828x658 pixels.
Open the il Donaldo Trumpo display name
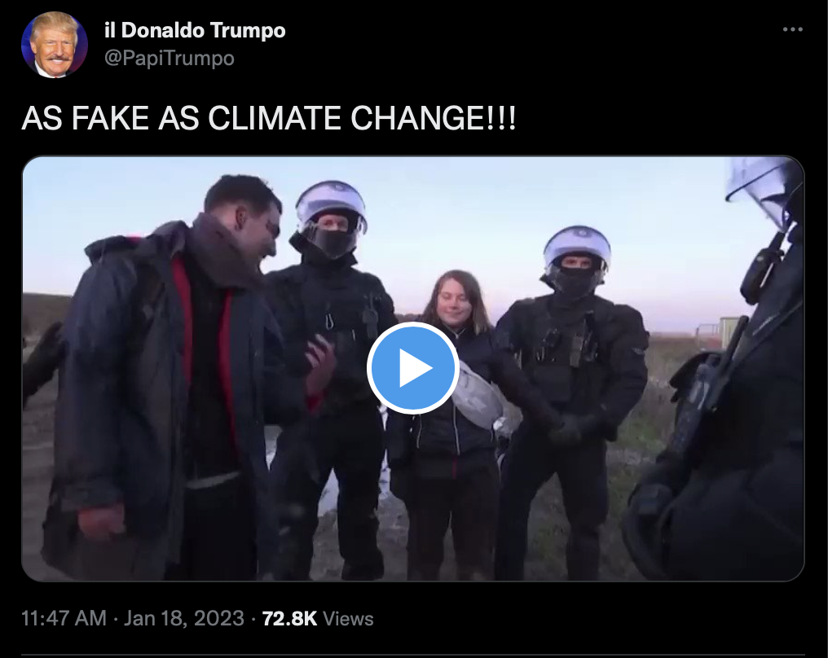point(195,30)
